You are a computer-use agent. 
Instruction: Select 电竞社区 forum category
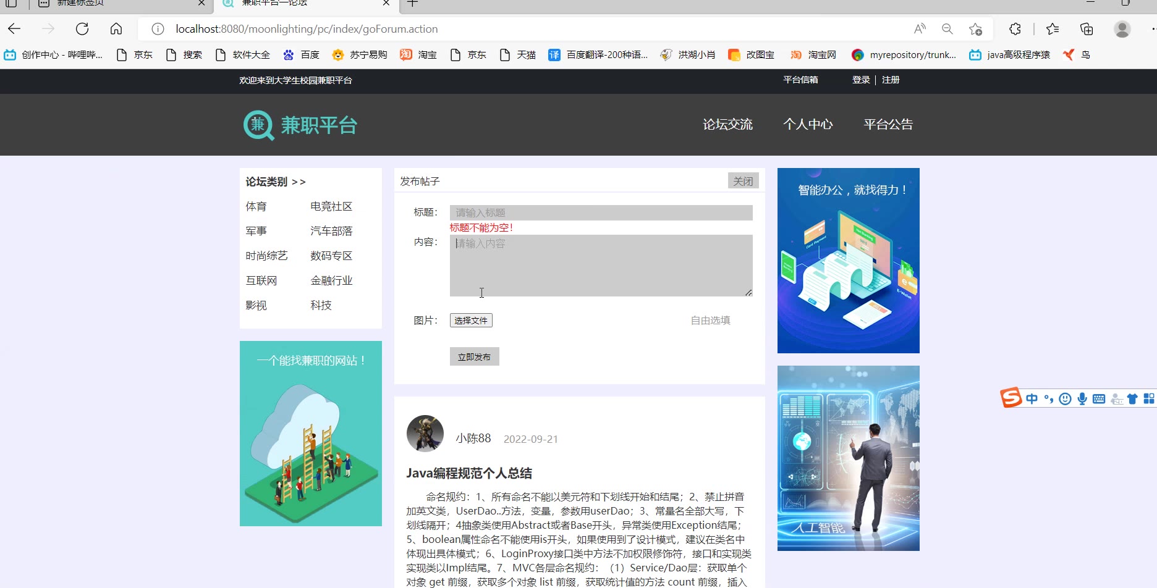(x=331, y=206)
